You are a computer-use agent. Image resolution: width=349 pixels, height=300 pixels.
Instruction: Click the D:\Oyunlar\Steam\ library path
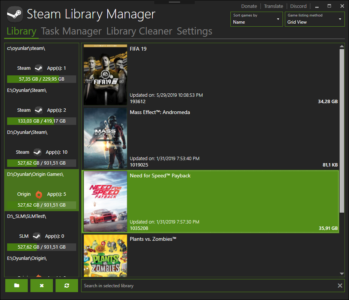coord(27,132)
